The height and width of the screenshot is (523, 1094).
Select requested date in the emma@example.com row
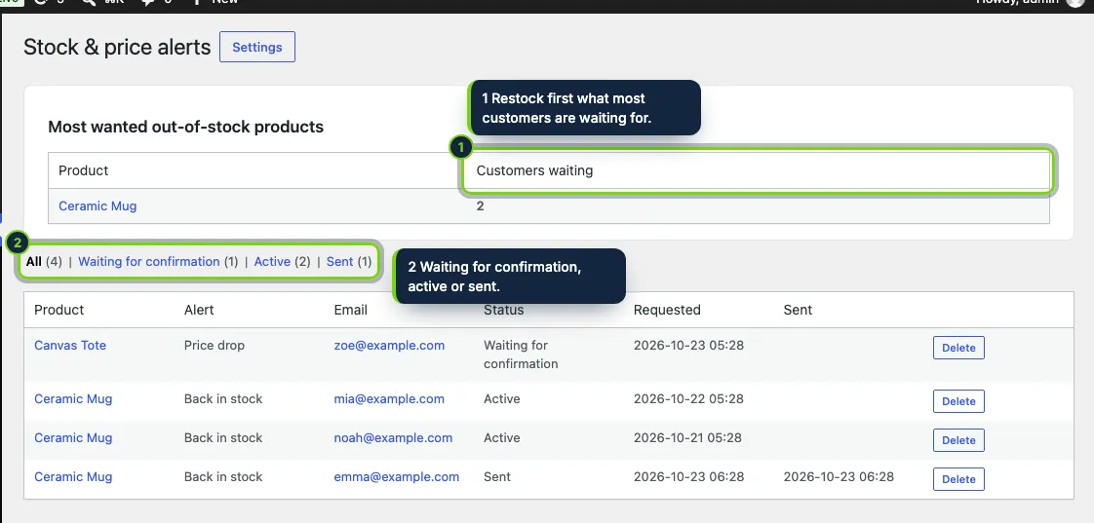click(688, 477)
